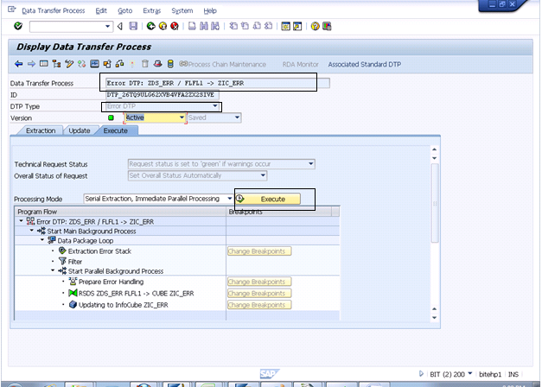Viewport: 542px width, 387px height.
Task: Collapse the Error DTP root tree node
Action: 21,221
